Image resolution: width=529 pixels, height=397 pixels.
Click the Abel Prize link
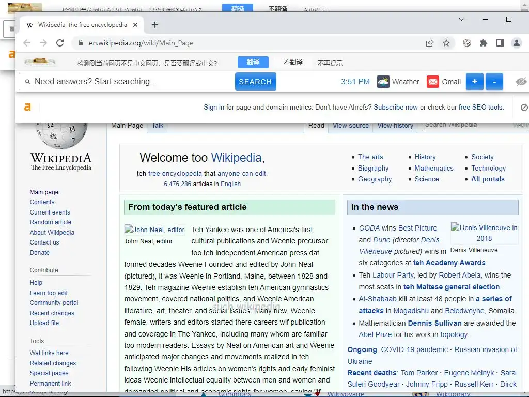pos(375,334)
